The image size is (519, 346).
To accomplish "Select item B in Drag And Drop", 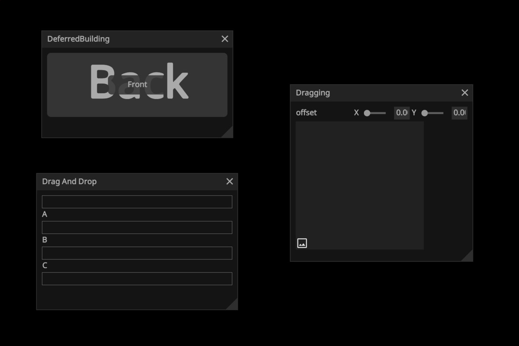I will (45, 240).
